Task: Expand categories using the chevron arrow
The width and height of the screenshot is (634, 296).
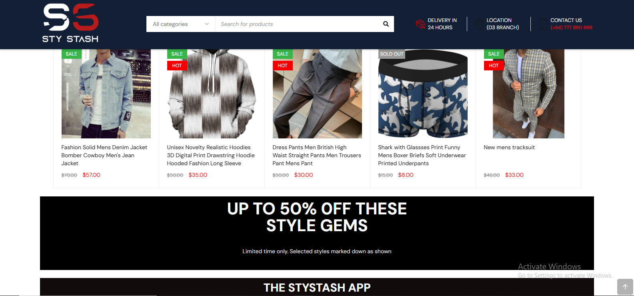Action: pos(207,24)
